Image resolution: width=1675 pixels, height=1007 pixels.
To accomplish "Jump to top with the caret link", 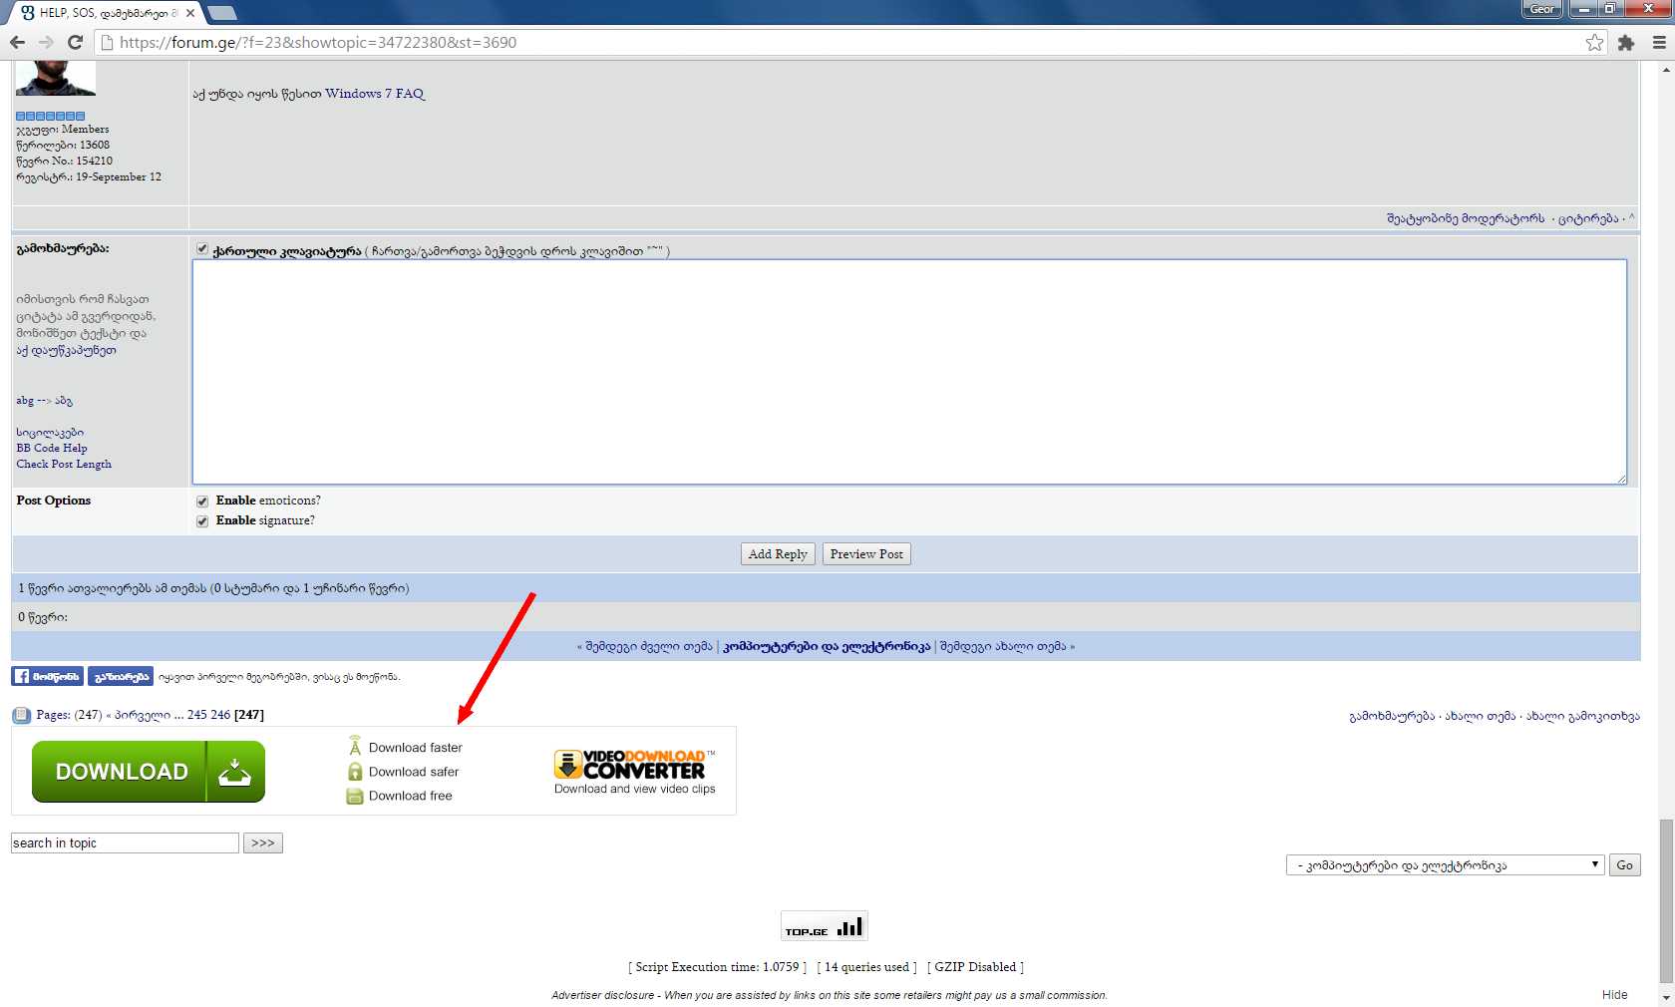I will (1631, 217).
